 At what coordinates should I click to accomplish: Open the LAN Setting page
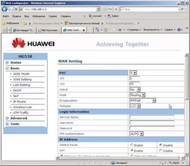point(22,85)
